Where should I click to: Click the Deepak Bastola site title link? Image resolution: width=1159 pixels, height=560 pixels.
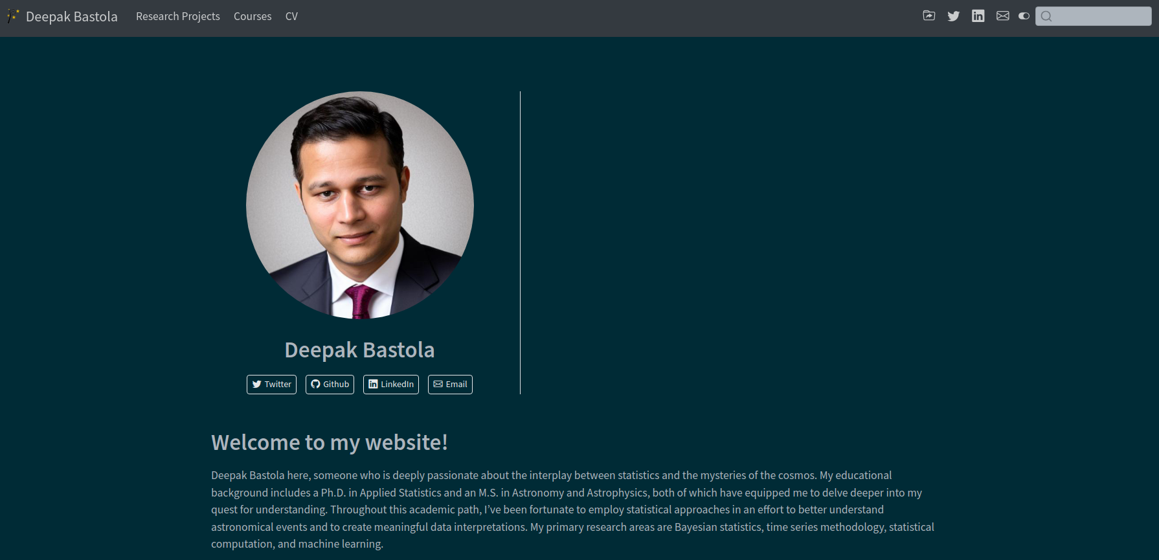(x=71, y=16)
